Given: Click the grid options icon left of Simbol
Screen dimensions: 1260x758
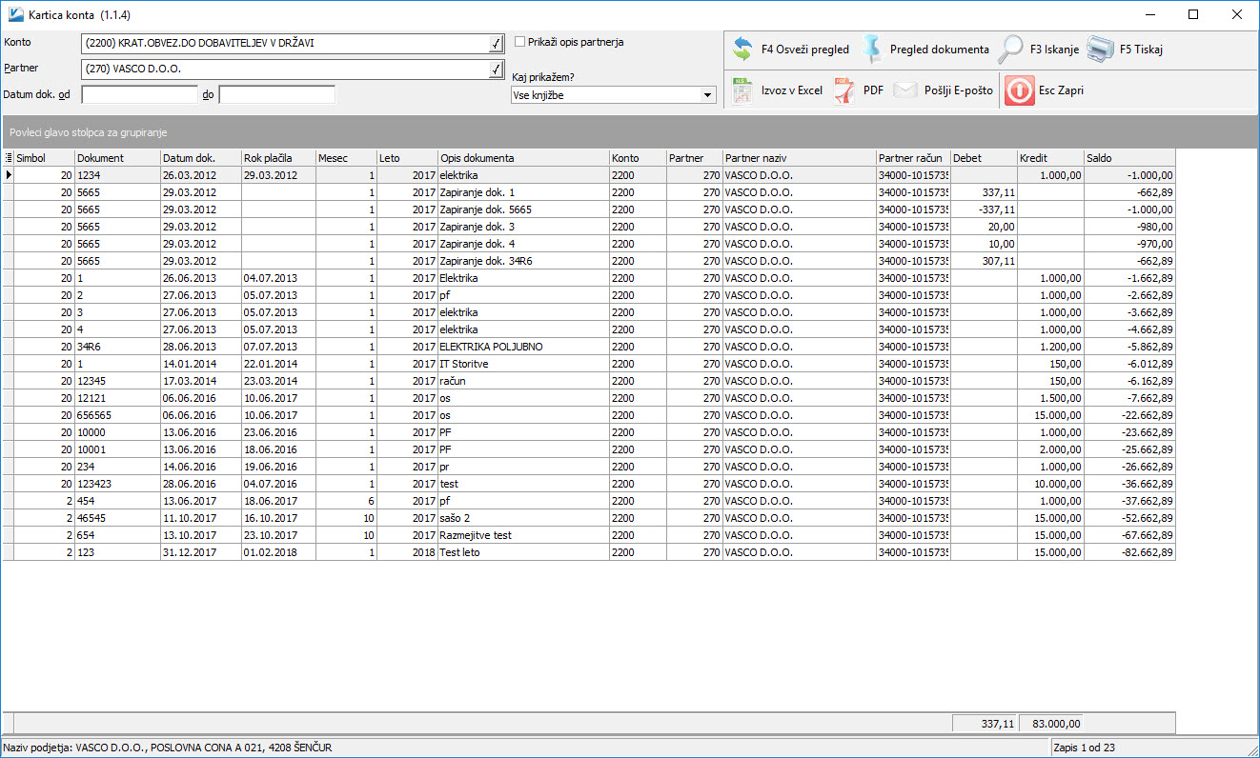Looking at the screenshot, I should (x=9, y=158).
